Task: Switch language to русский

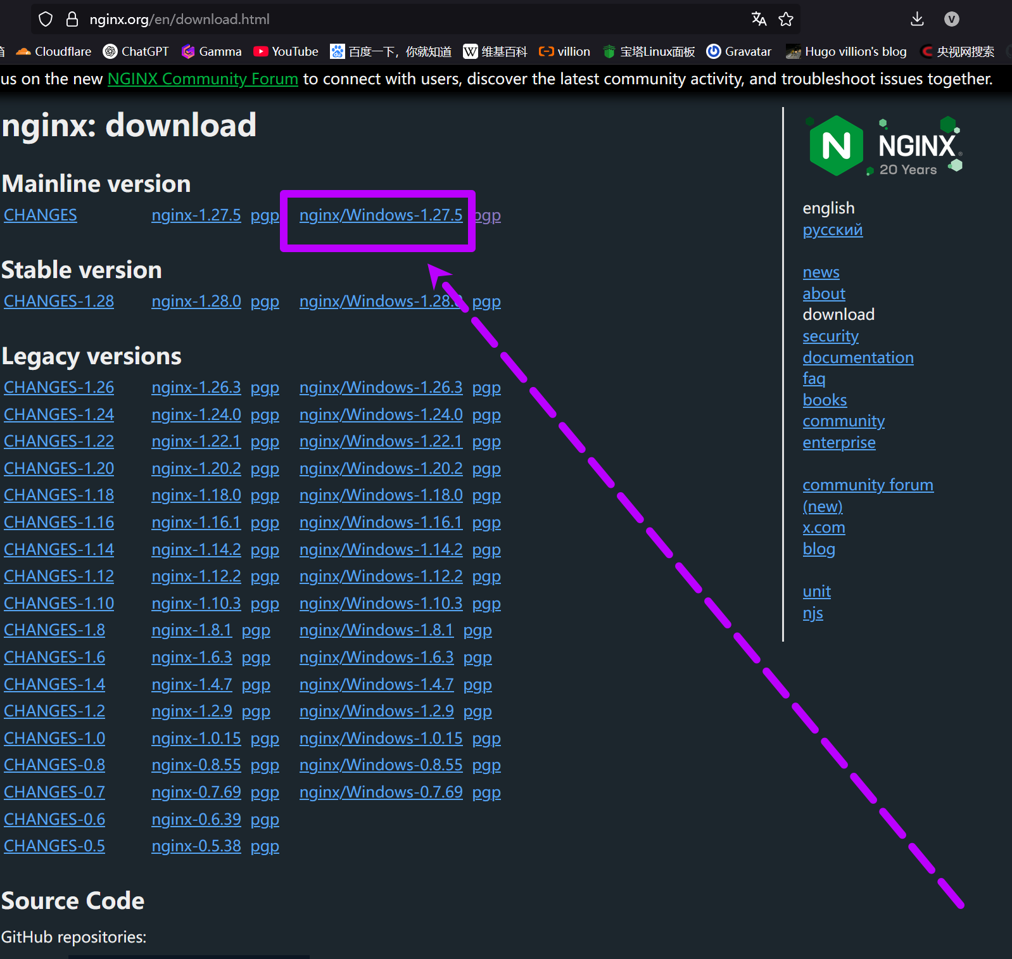Action: [832, 230]
